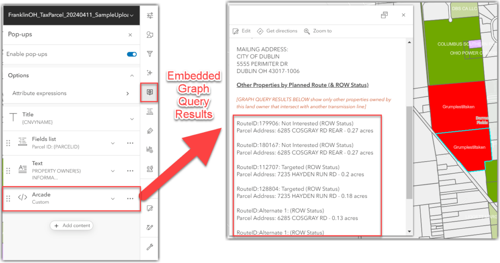Open the layer name dropdown at top

[72, 15]
